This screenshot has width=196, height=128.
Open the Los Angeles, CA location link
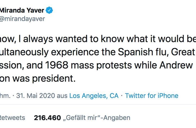pos(93,95)
